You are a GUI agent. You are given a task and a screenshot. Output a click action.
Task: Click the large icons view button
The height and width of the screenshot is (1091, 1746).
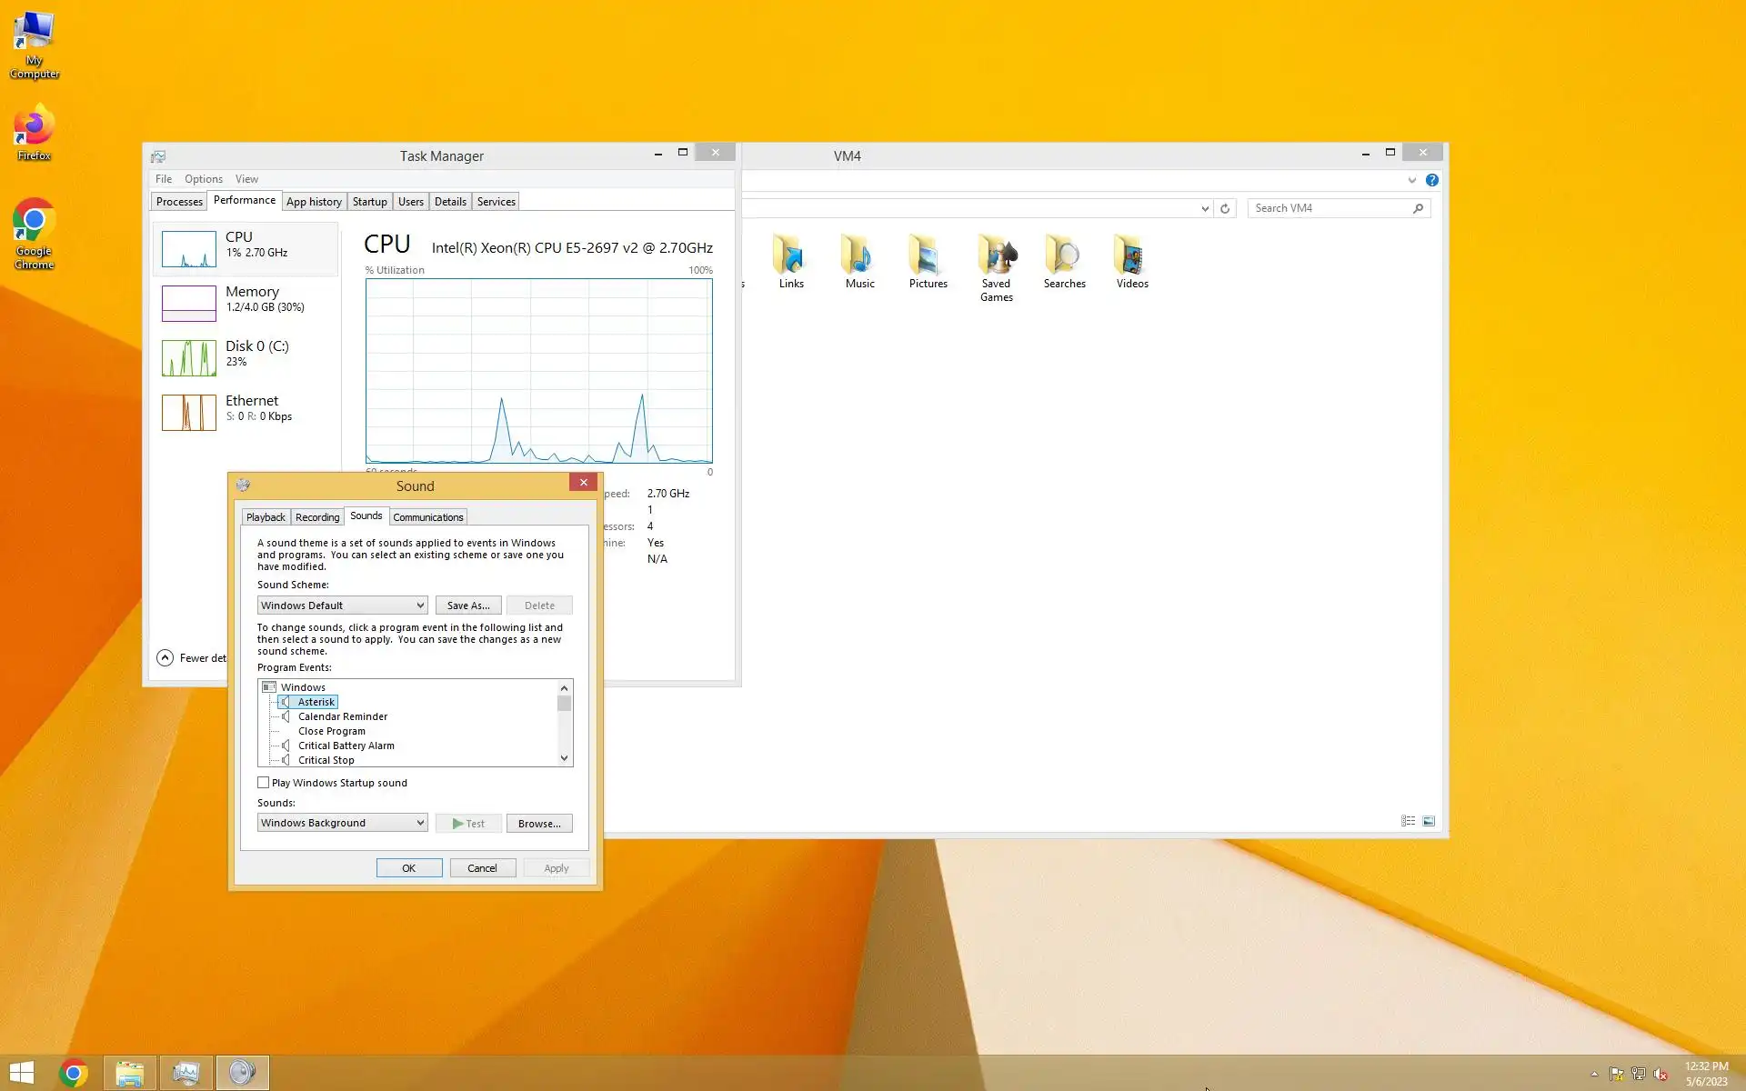tap(1429, 821)
